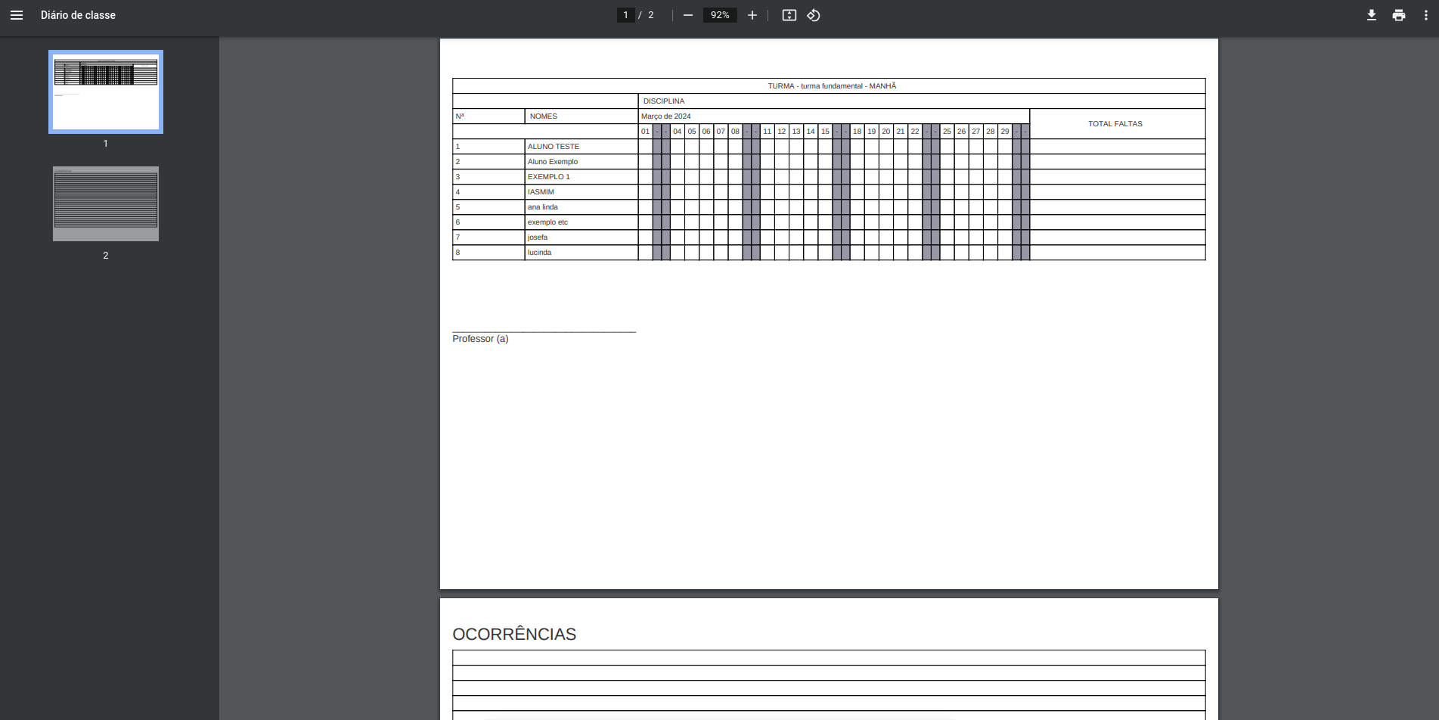Viewport: 1439px width, 720px height.
Task: Click student name 'Aluno Exemplo'
Action: pyautogui.click(x=553, y=162)
